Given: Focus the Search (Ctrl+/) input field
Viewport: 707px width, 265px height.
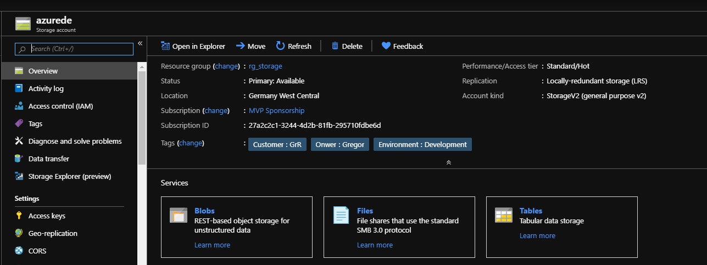Looking at the screenshot, I should (74, 49).
